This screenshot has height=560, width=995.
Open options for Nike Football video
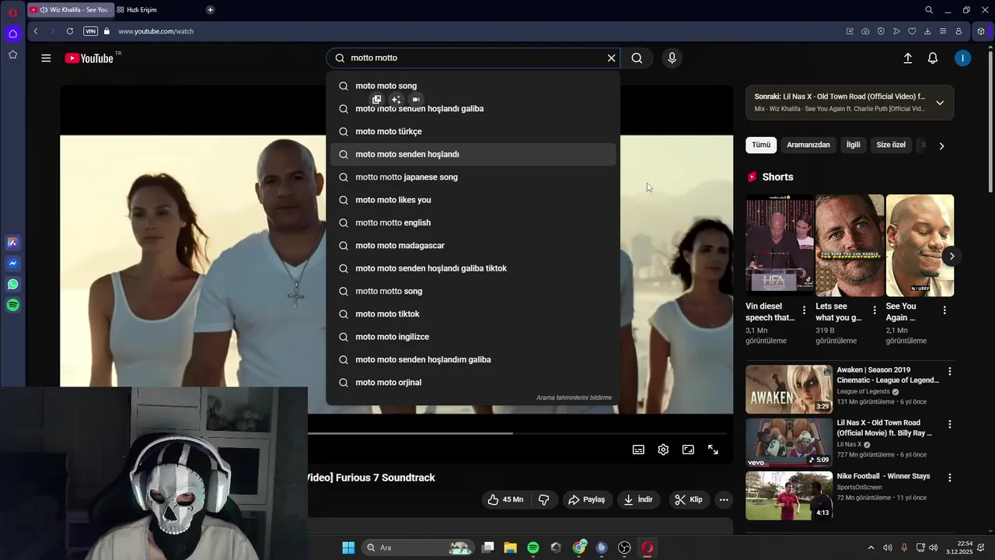pyautogui.click(x=949, y=477)
